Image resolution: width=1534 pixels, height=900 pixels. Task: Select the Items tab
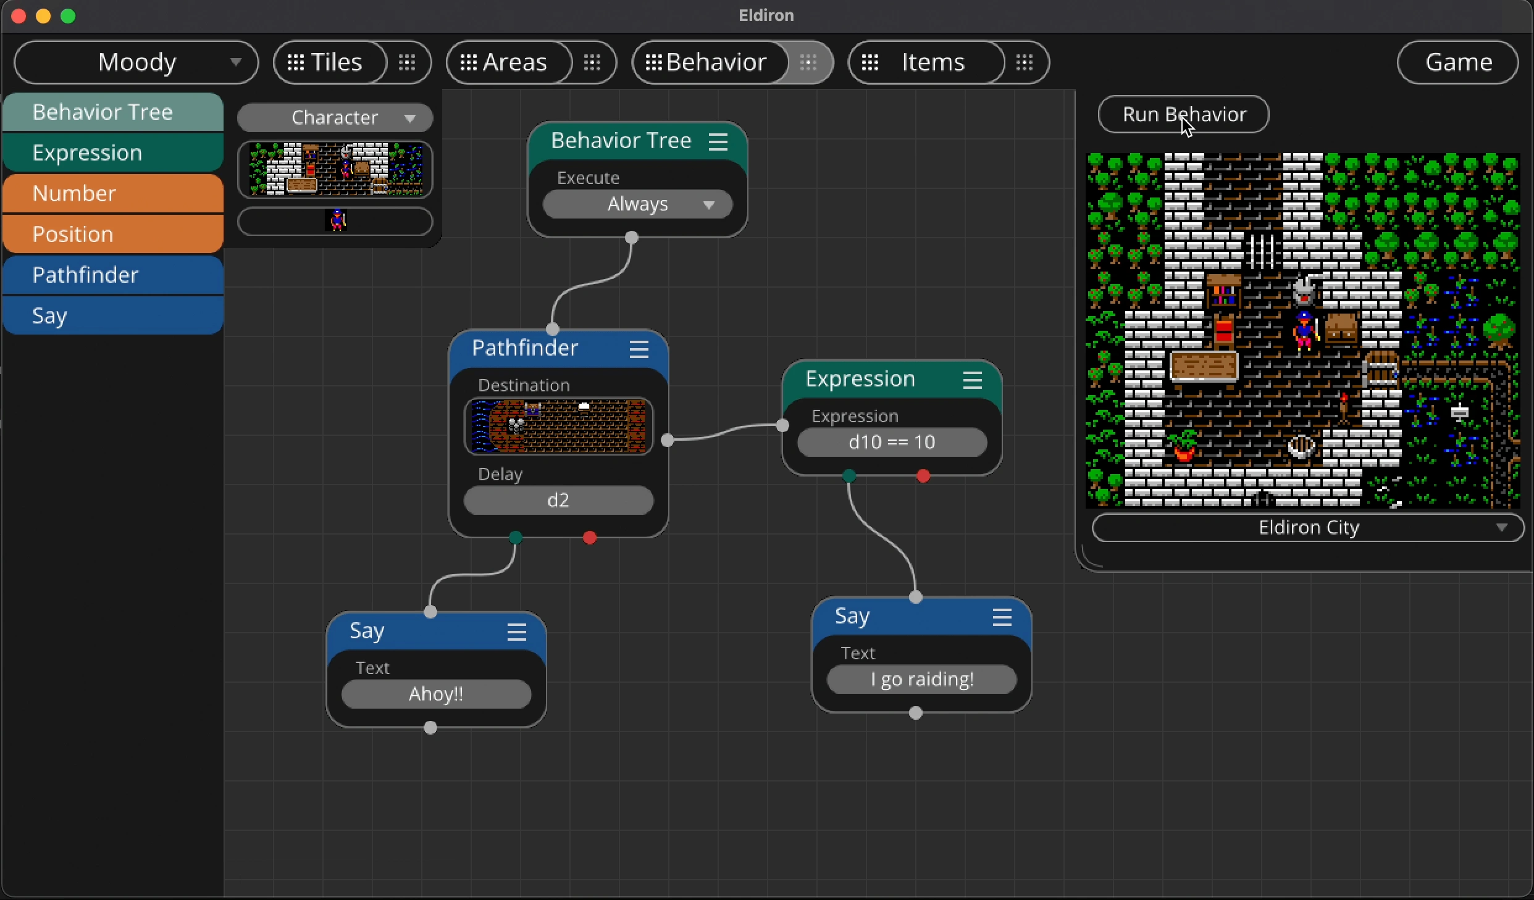click(x=933, y=61)
